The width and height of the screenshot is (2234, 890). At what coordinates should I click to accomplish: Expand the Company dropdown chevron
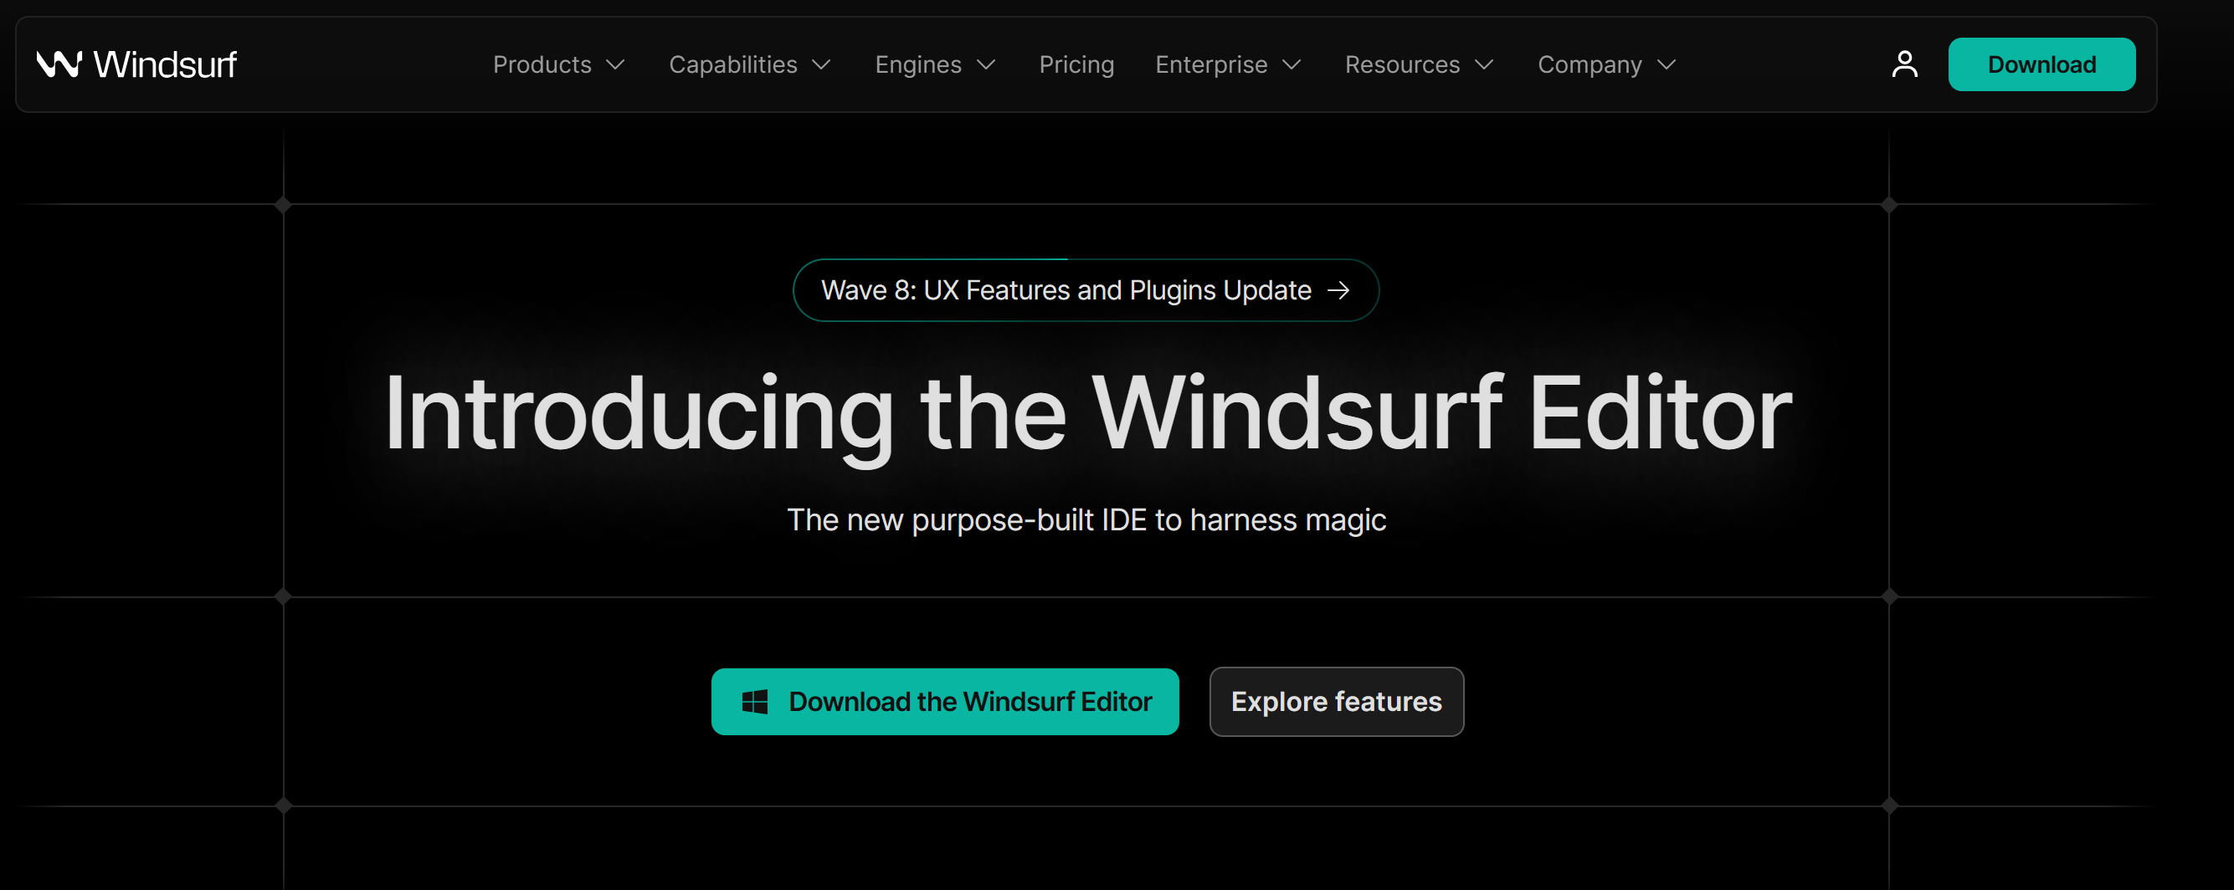[x=1667, y=65]
